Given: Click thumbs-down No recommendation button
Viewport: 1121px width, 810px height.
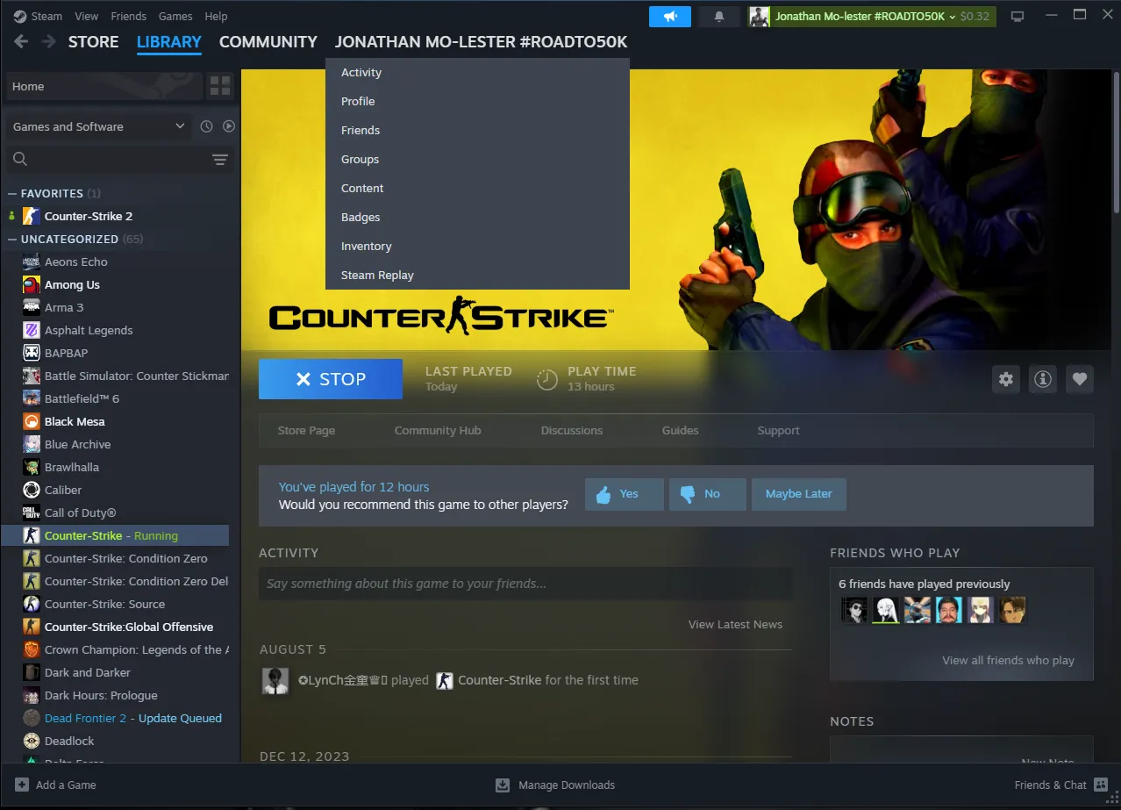Looking at the screenshot, I should [x=708, y=494].
